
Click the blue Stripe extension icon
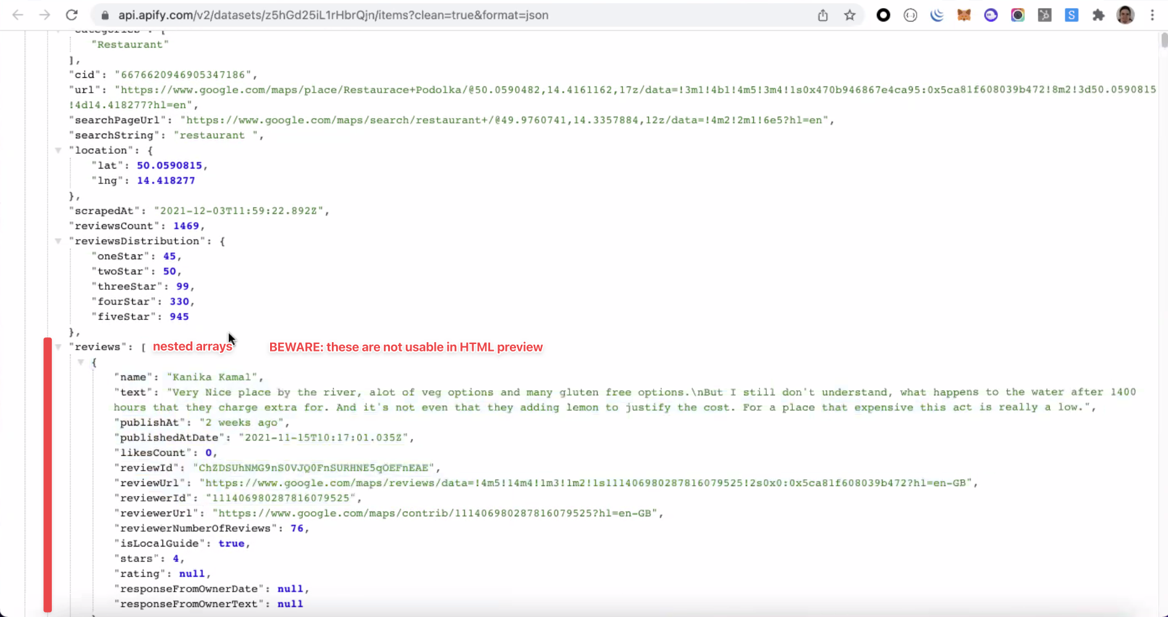click(1072, 15)
